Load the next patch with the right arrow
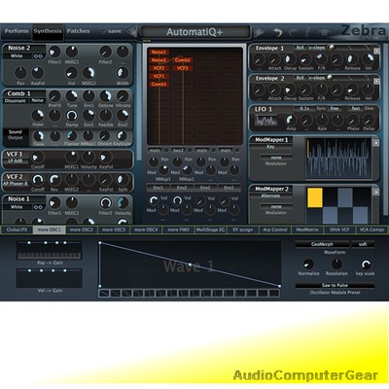Image resolution: width=389 pixels, height=389 pixels. [259, 32]
